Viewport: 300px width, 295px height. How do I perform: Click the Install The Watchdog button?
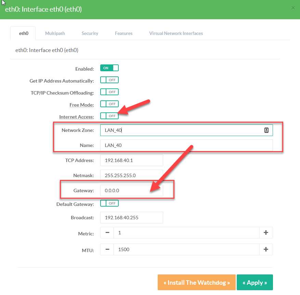(197, 283)
